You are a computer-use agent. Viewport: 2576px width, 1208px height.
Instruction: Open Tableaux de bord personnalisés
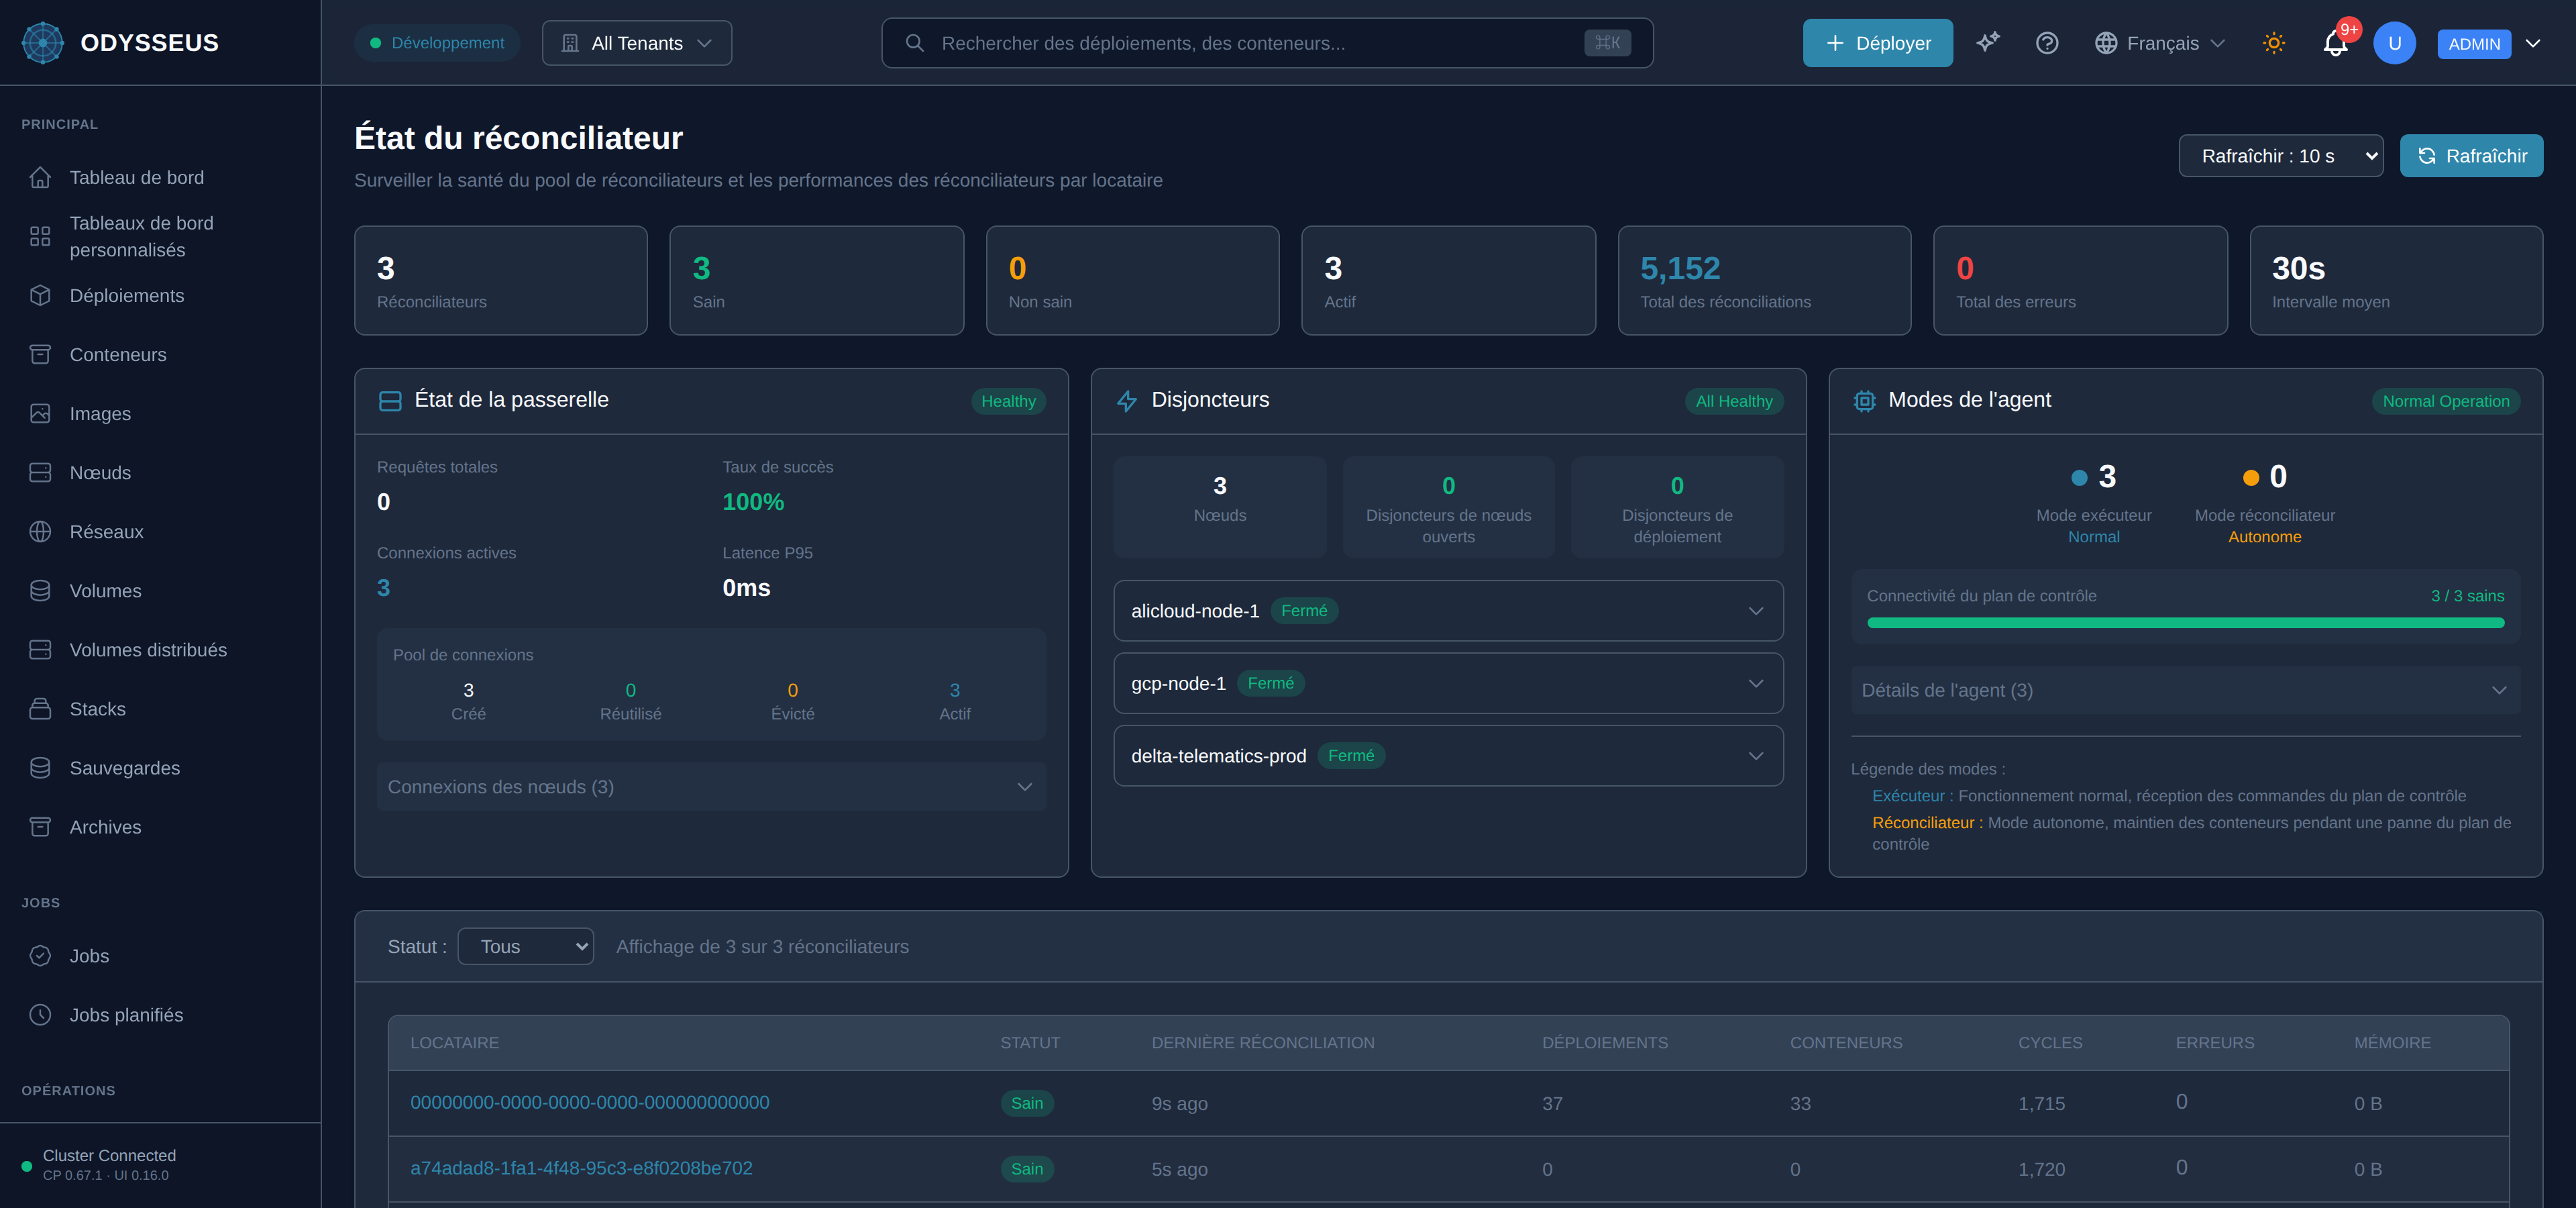tap(160, 236)
